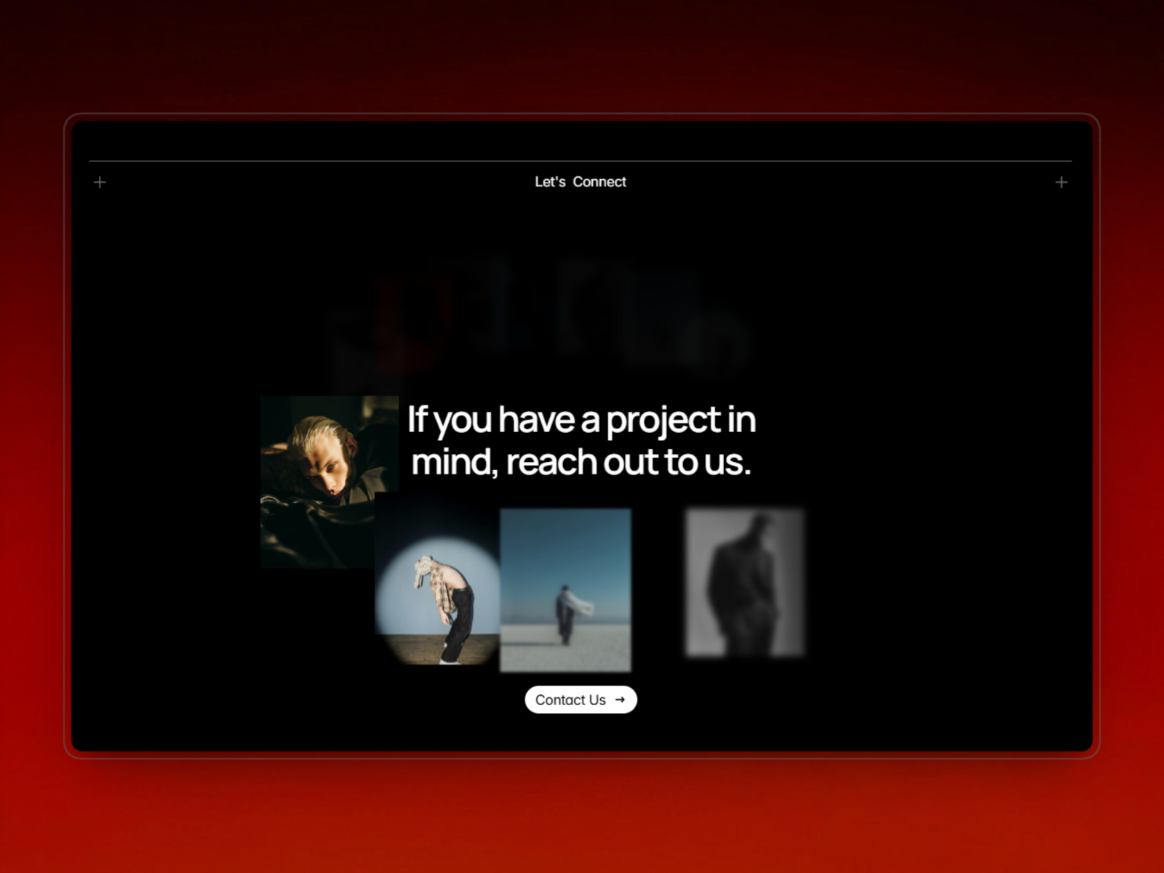Viewport: 1164px width, 873px height.
Task: Open the spotlight dancer bending backward photo
Action: coord(436,578)
